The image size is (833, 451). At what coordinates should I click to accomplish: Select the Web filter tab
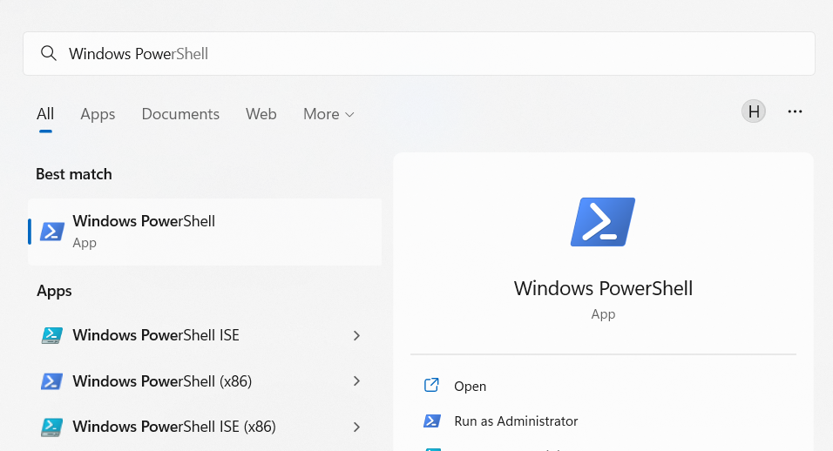pyautogui.click(x=261, y=114)
